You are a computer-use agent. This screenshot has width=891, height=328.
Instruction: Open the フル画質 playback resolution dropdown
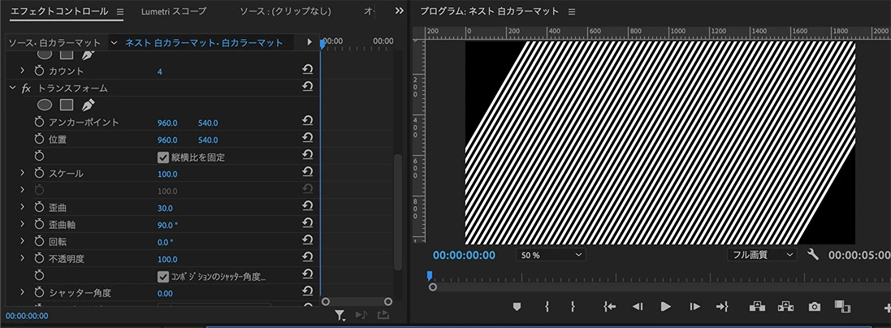coord(762,255)
